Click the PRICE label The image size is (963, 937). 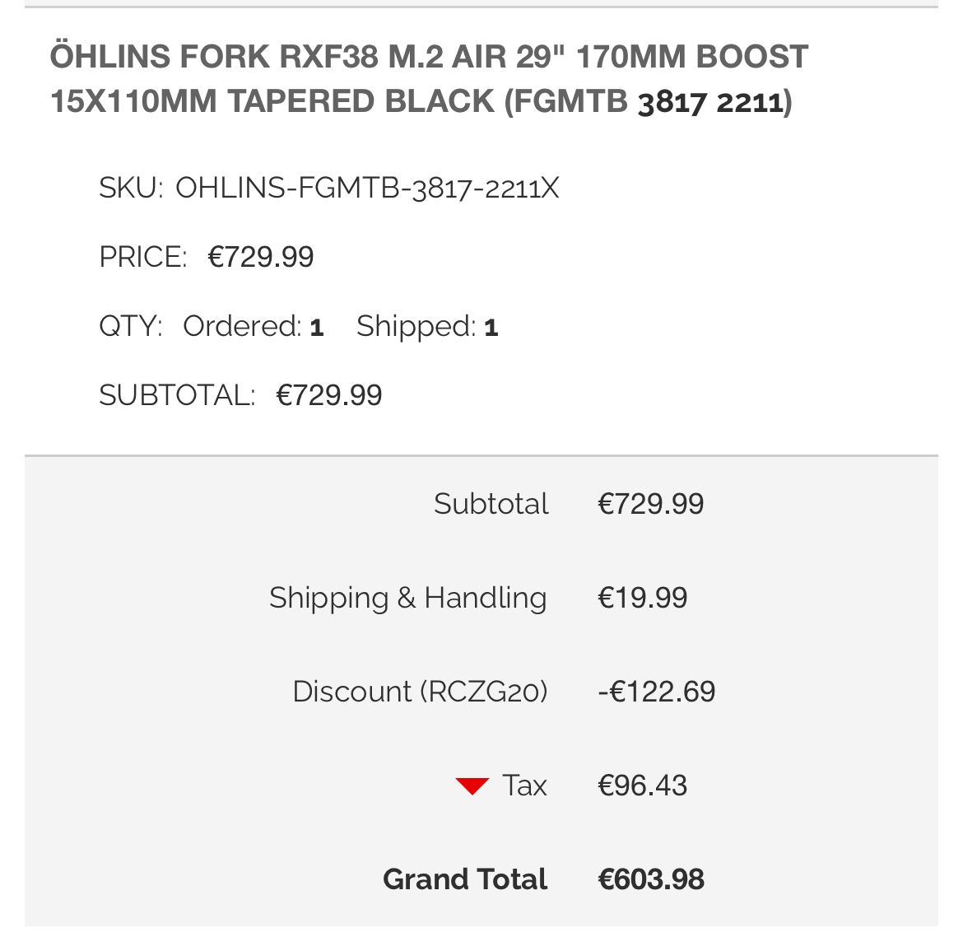click(x=143, y=257)
